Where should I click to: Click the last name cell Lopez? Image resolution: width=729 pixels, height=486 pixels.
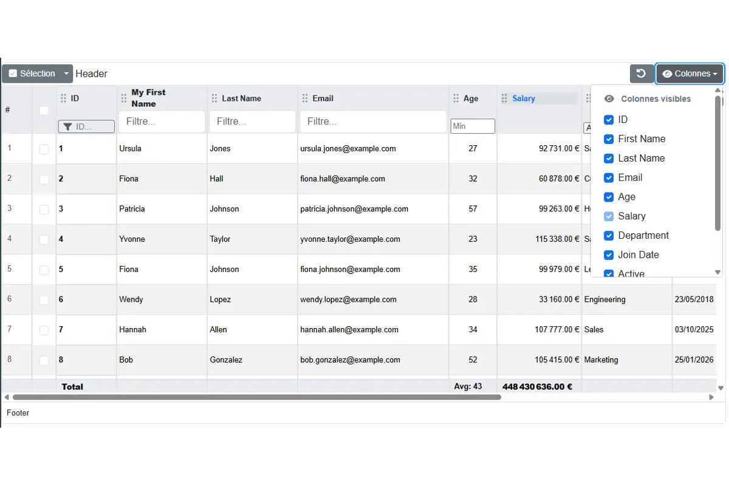pyautogui.click(x=220, y=299)
